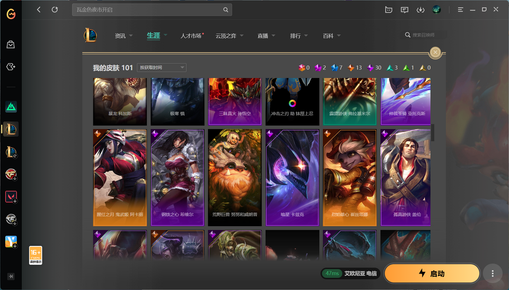Select the 冲击之刃 劫 skin card

click(292, 102)
